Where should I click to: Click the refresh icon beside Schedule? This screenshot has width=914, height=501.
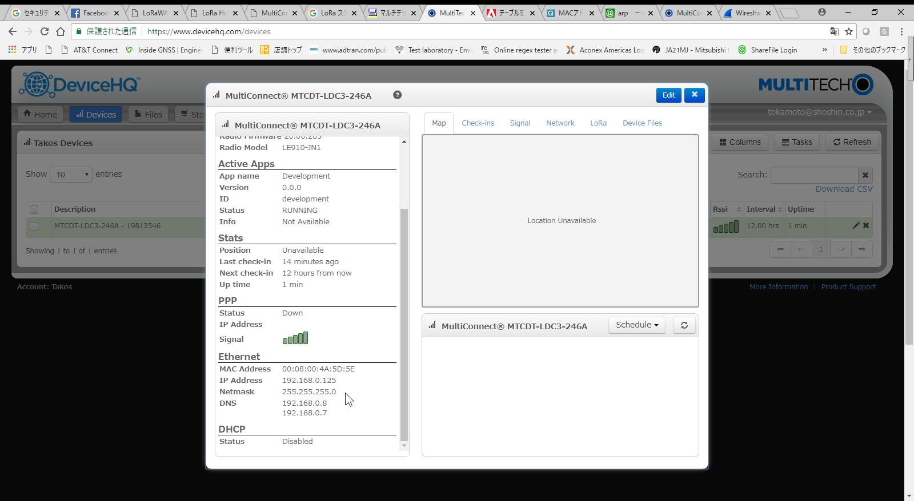(684, 325)
